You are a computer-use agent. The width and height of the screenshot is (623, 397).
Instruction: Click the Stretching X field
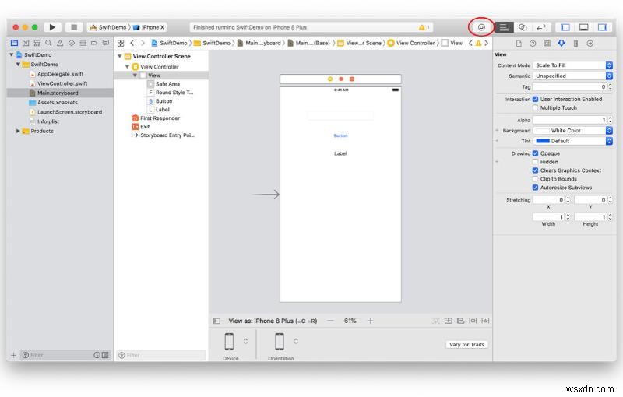click(x=548, y=200)
